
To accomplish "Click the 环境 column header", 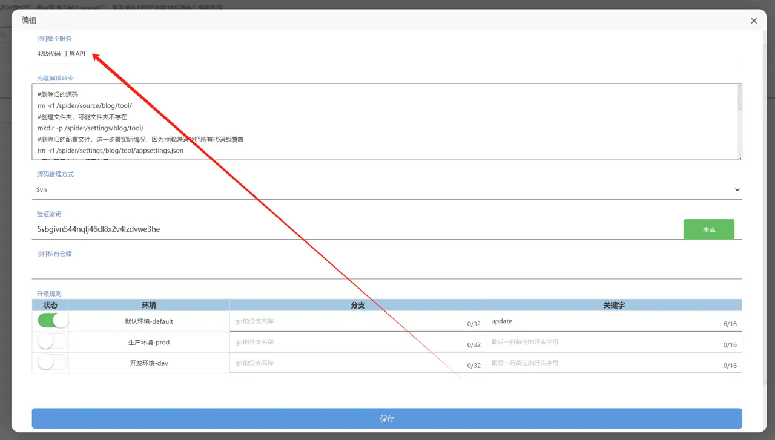I will pos(149,306).
